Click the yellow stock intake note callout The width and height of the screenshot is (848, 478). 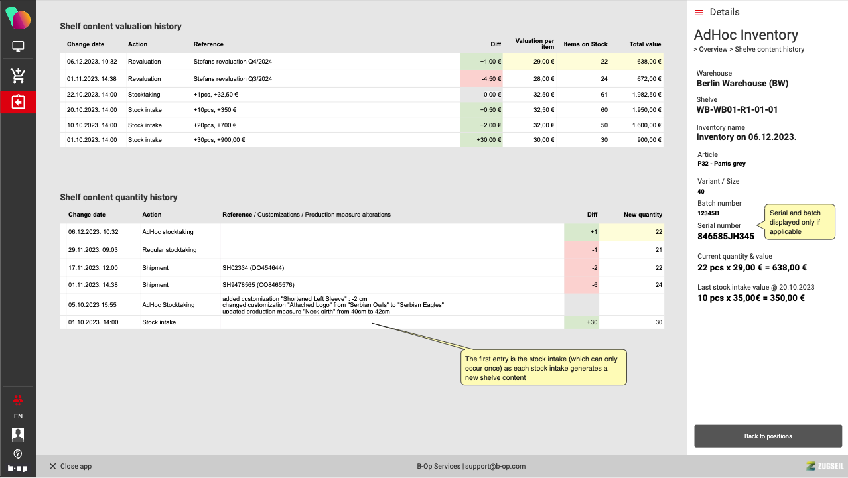(543, 367)
